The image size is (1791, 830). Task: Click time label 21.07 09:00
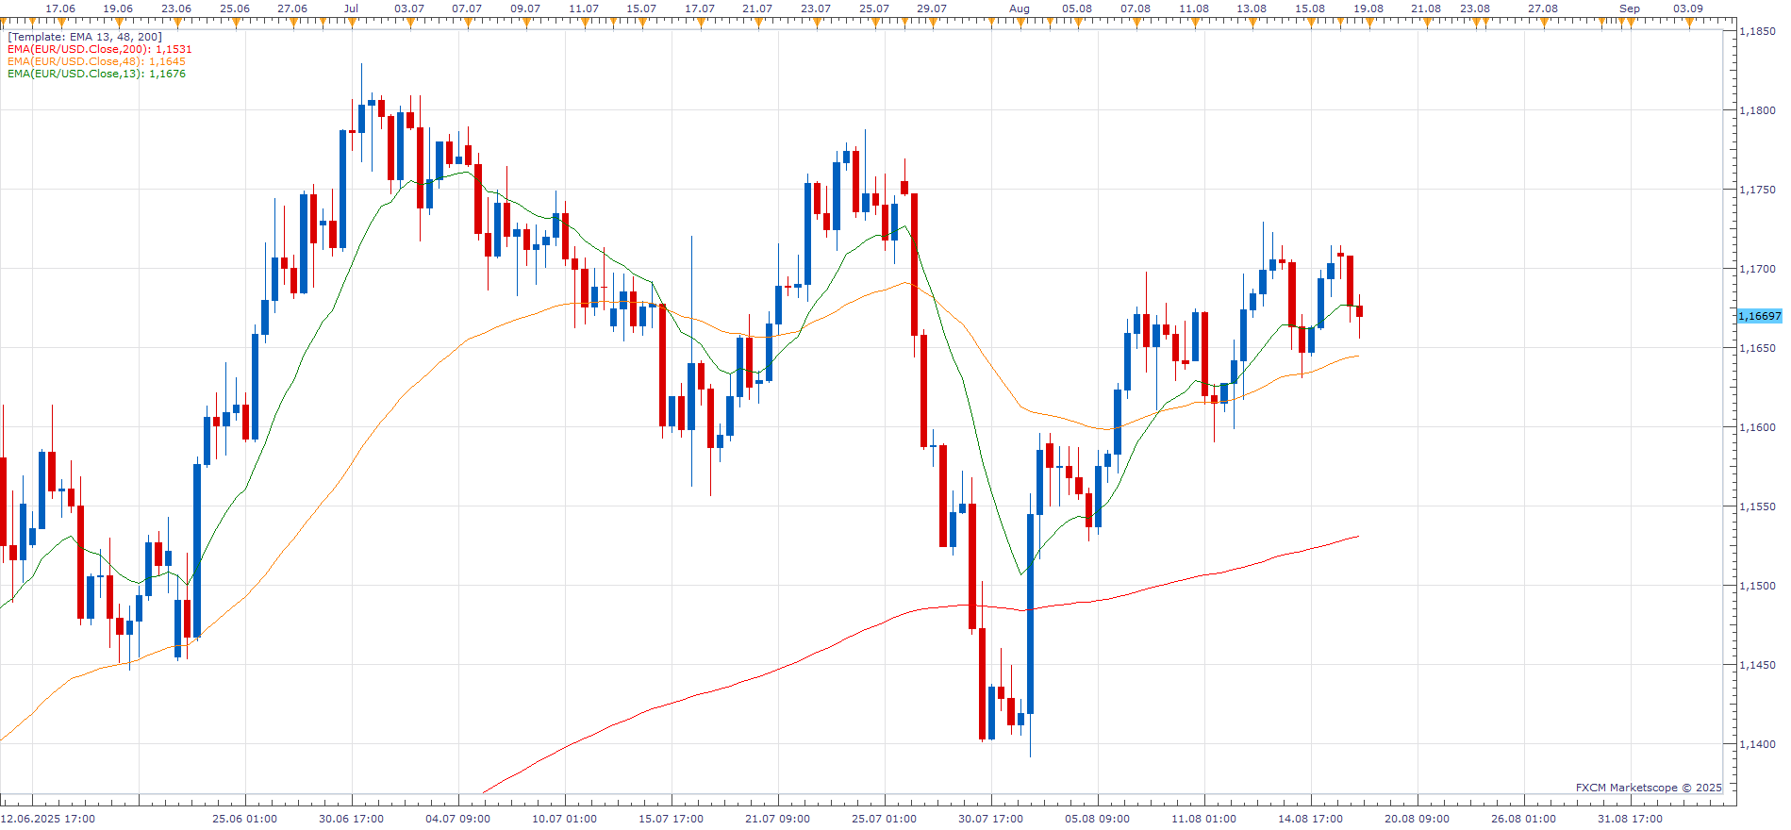(x=777, y=819)
